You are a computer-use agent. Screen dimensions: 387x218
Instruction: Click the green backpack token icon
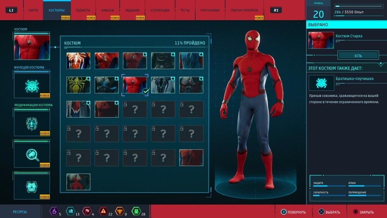coord(136,211)
